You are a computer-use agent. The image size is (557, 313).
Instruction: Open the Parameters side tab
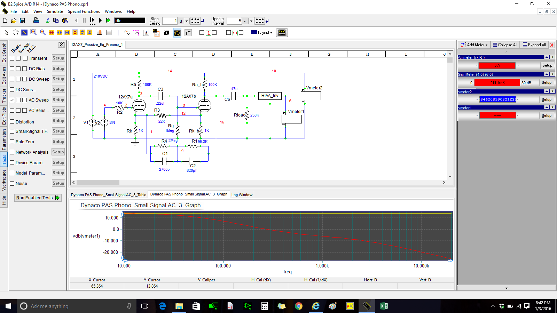click(x=4, y=139)
